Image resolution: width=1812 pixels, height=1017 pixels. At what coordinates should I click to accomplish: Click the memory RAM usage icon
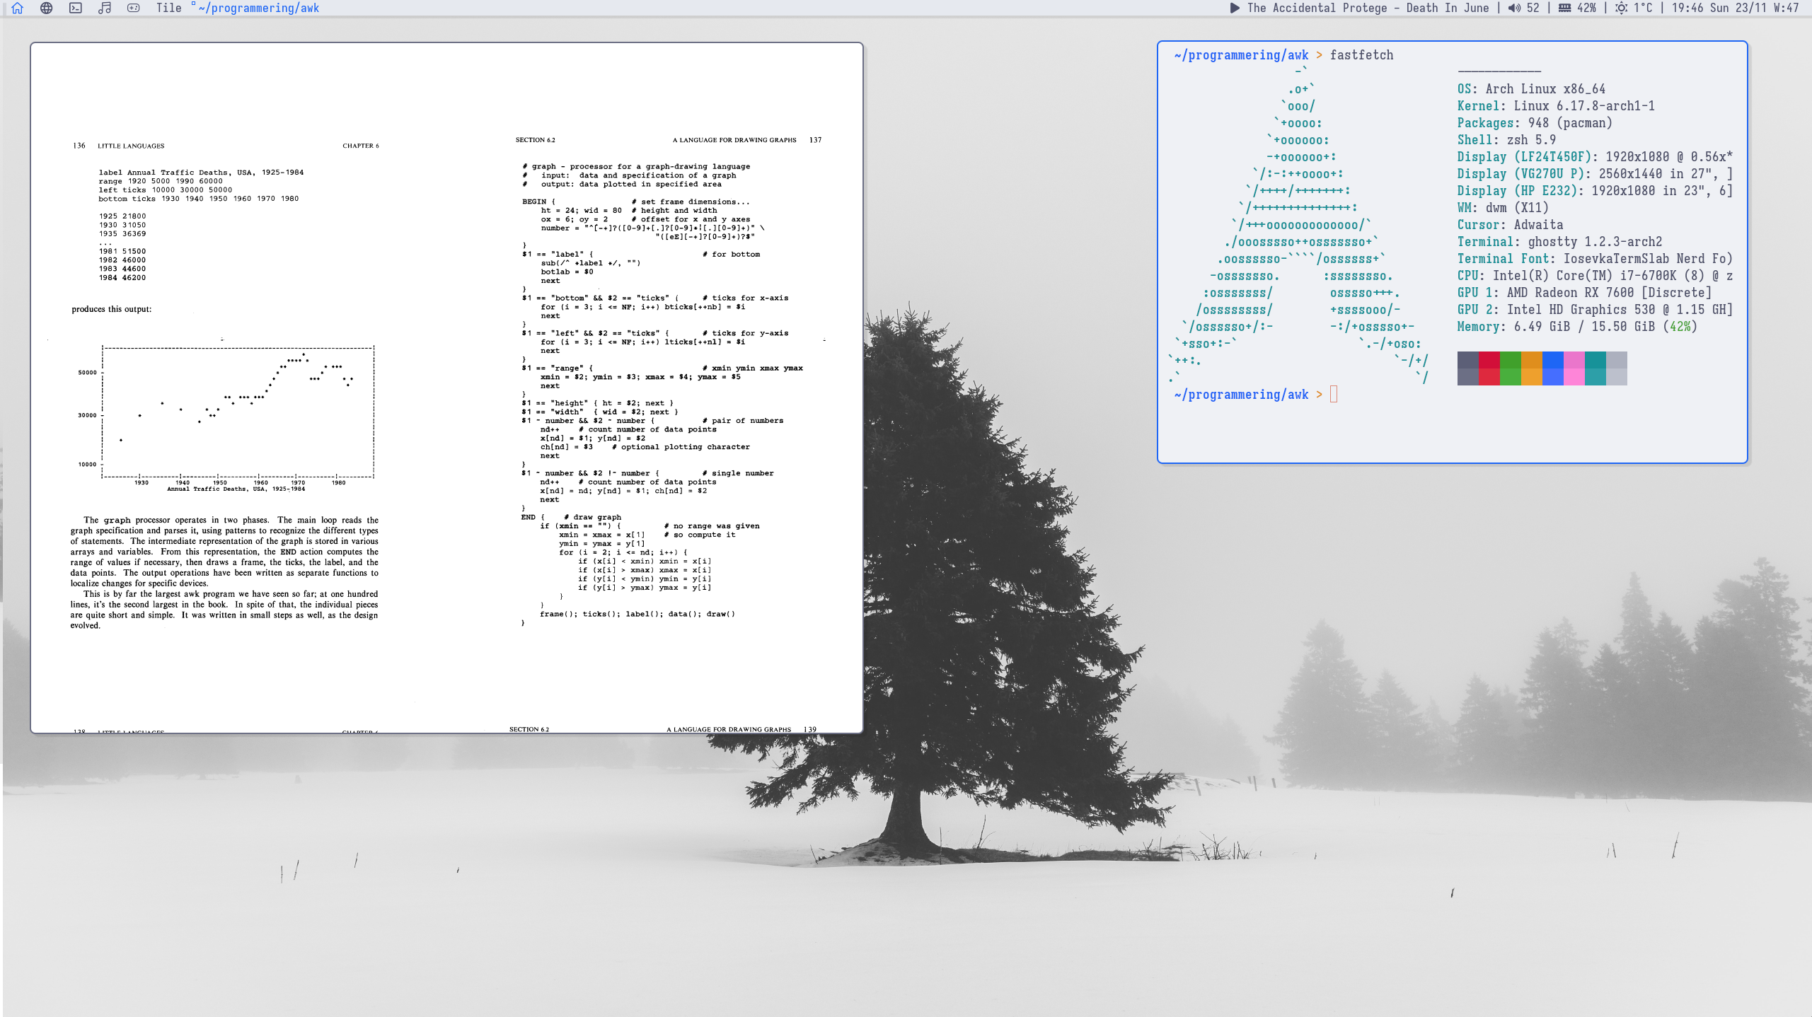[1565, 8]
